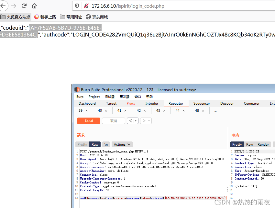This screenshot has width=275, height=208.
Task: Open the 常用网址 bookmark folder
Action: [x=71, y=17]
